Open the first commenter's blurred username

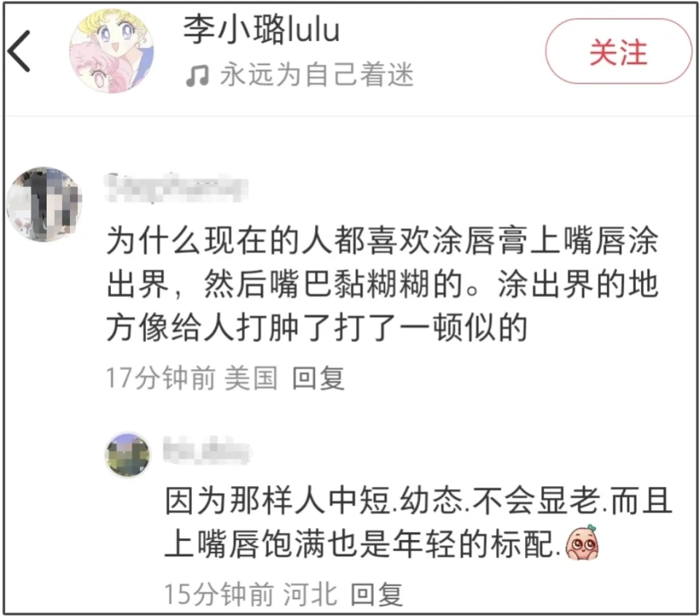[176, 188]
